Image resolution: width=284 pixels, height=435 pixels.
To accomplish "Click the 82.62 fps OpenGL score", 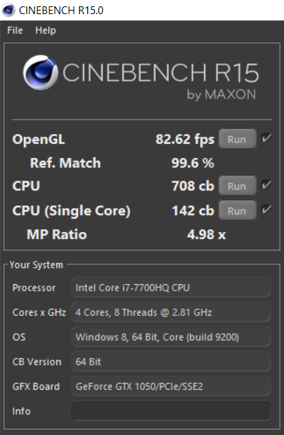I will tap(185, 140).
